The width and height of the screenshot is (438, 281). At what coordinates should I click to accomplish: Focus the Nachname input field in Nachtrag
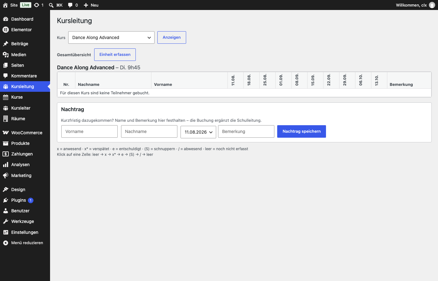tap(149, 131)
